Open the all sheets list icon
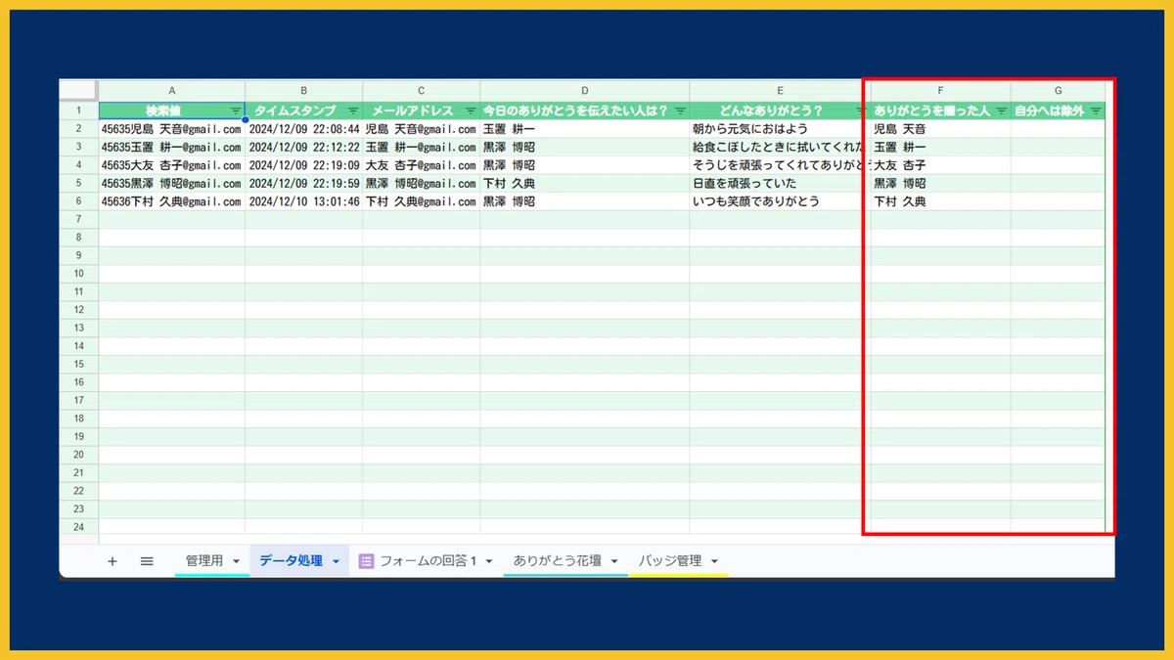The width and height of the screenshot is (1174, 660). pos(147,561)
